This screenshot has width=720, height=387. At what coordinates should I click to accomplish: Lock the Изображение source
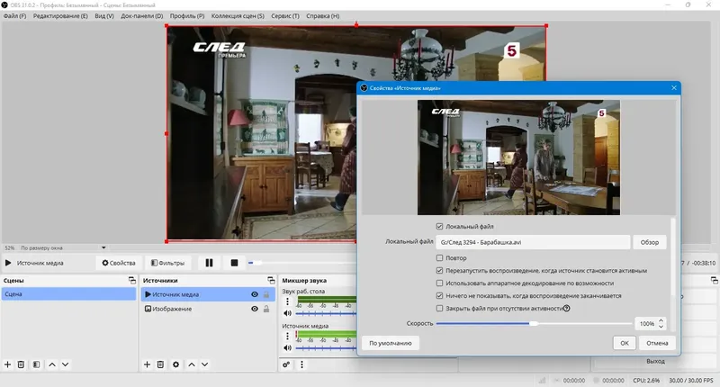tap(266, 309)
